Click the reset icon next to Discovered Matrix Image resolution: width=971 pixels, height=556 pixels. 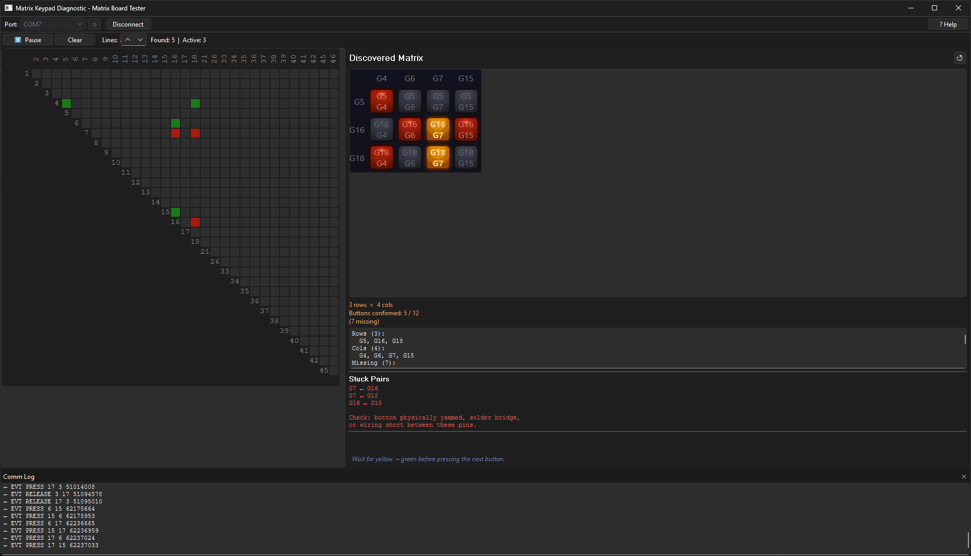click(x=960, y=58)
